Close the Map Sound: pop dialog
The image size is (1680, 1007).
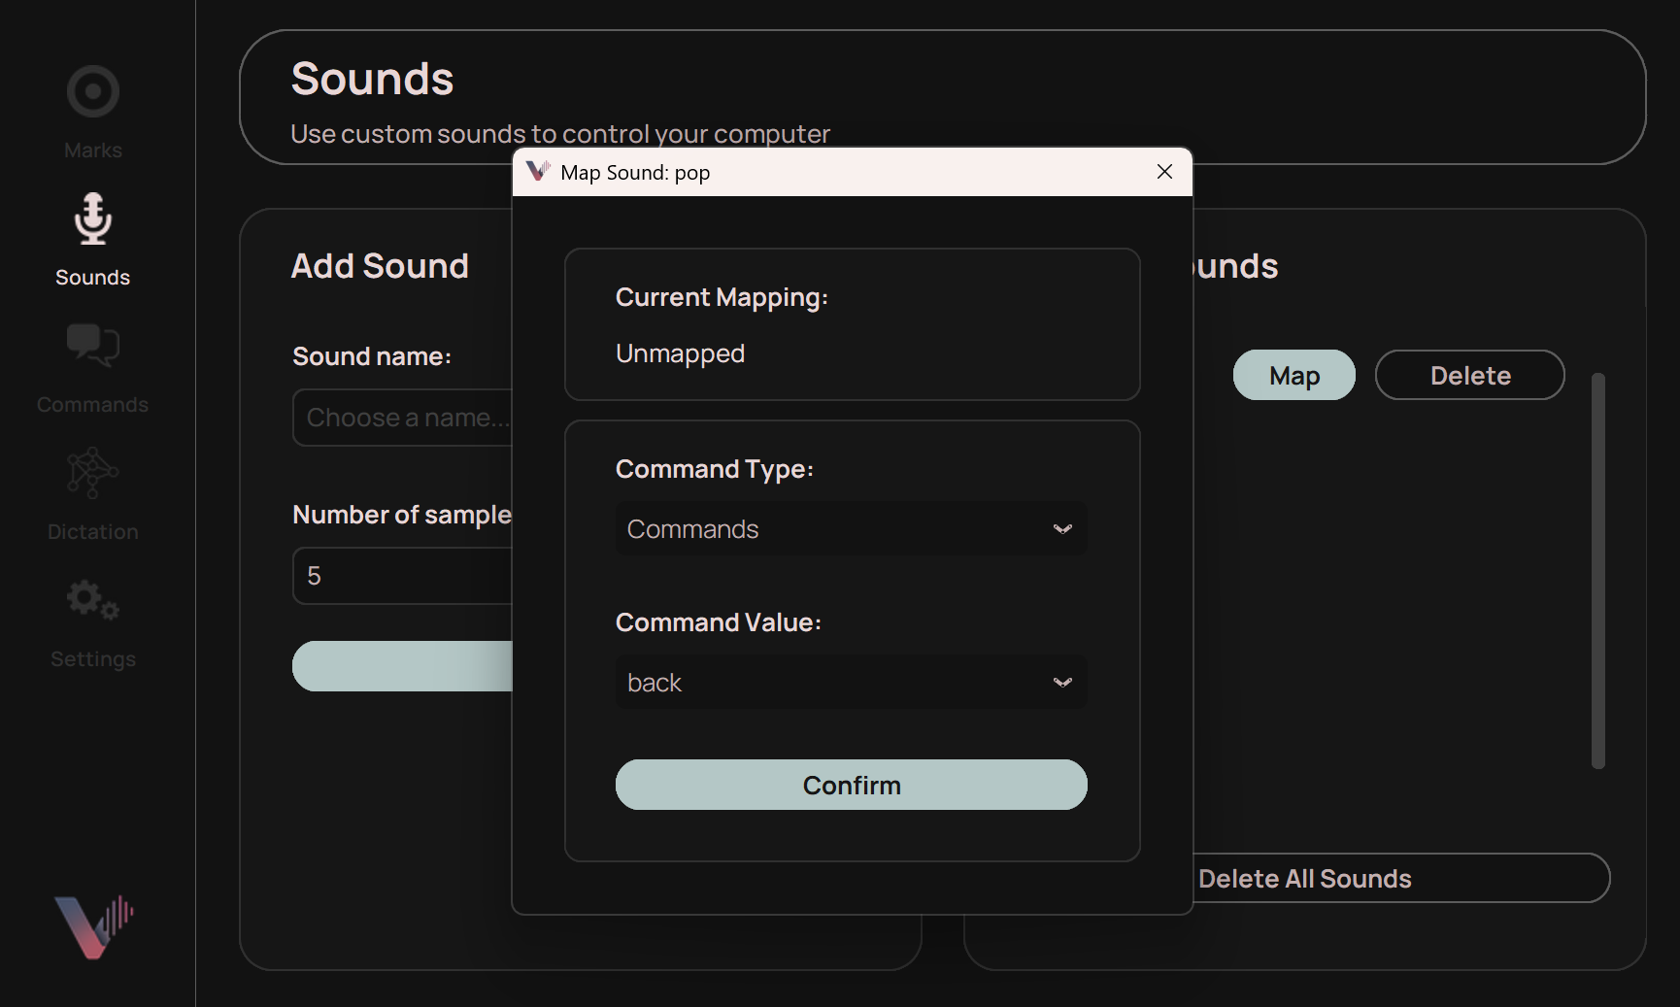1163,172
